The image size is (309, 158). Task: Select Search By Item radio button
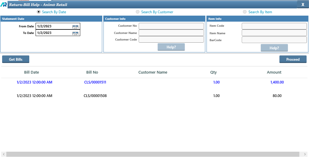click(x=245, y=12)
